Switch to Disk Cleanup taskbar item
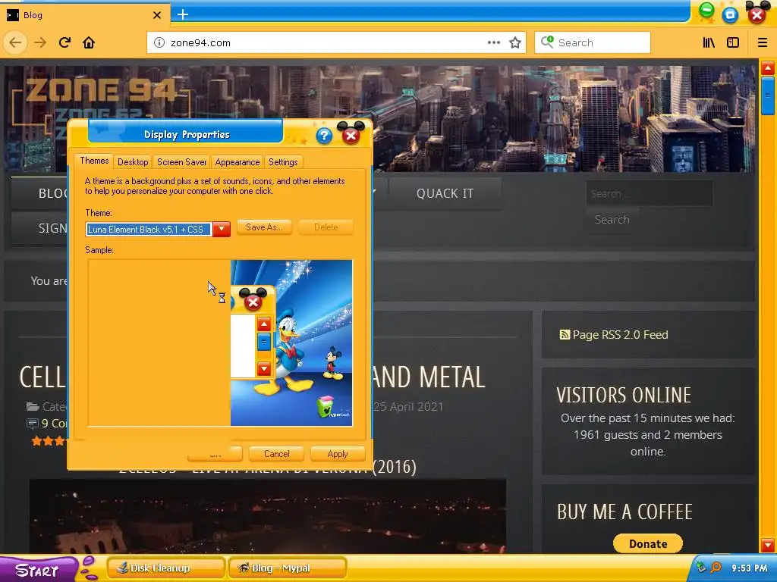 coord(166,568)
